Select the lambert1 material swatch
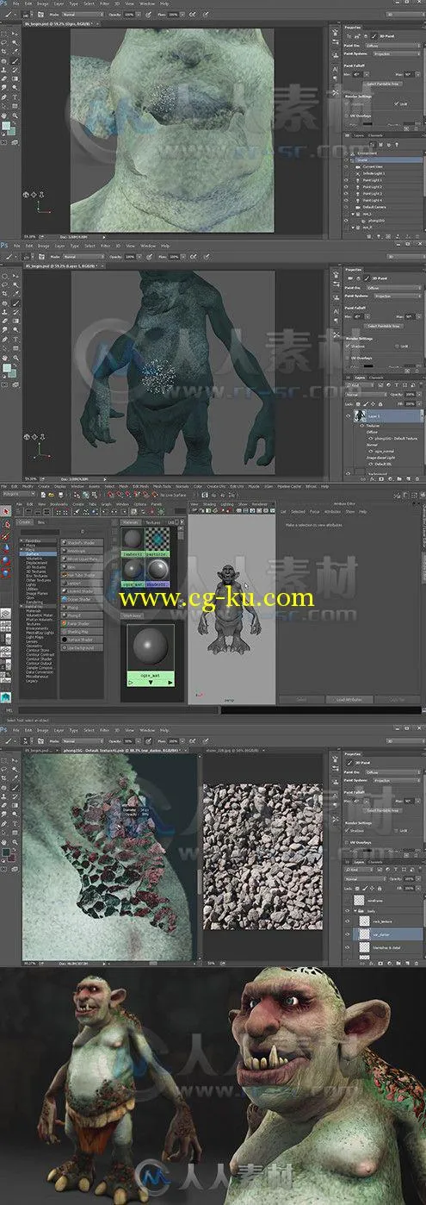Screen dimensions: 426x1205 pos(133,541)
